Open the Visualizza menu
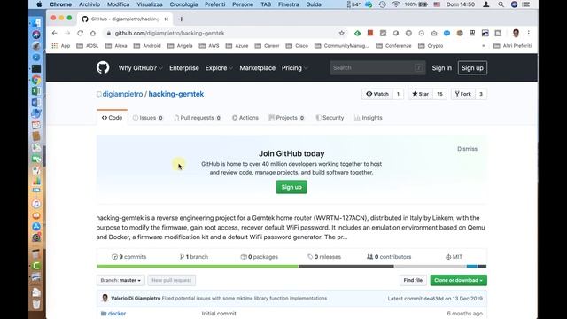 click(150, 4)
